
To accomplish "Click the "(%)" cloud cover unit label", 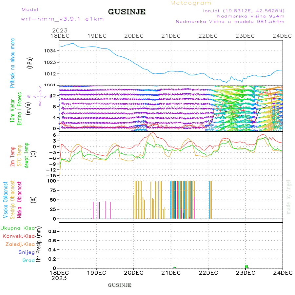I will coord(33,199).
